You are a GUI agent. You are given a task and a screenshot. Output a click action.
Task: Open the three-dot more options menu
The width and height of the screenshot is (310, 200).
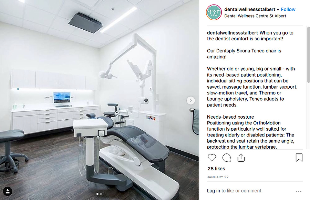click(299, 191)
